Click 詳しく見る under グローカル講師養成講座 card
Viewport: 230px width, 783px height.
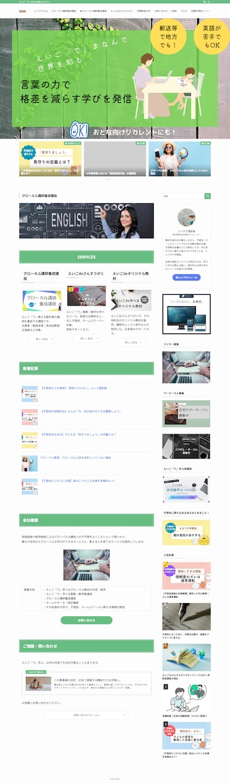(42, 339)
